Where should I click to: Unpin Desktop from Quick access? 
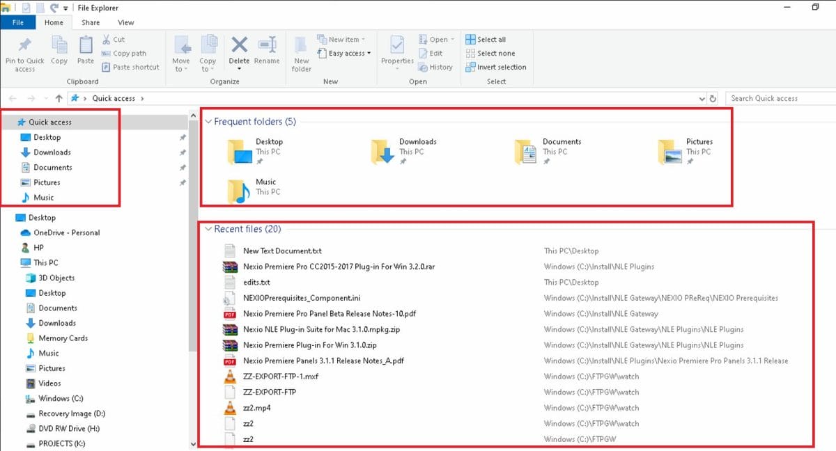click(183, 137)
